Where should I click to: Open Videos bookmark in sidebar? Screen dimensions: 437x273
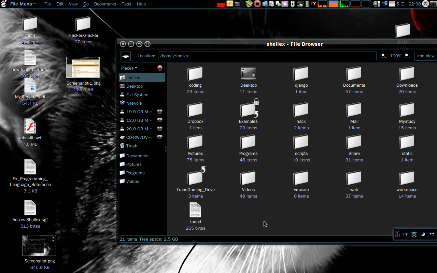tap(142, 181)
